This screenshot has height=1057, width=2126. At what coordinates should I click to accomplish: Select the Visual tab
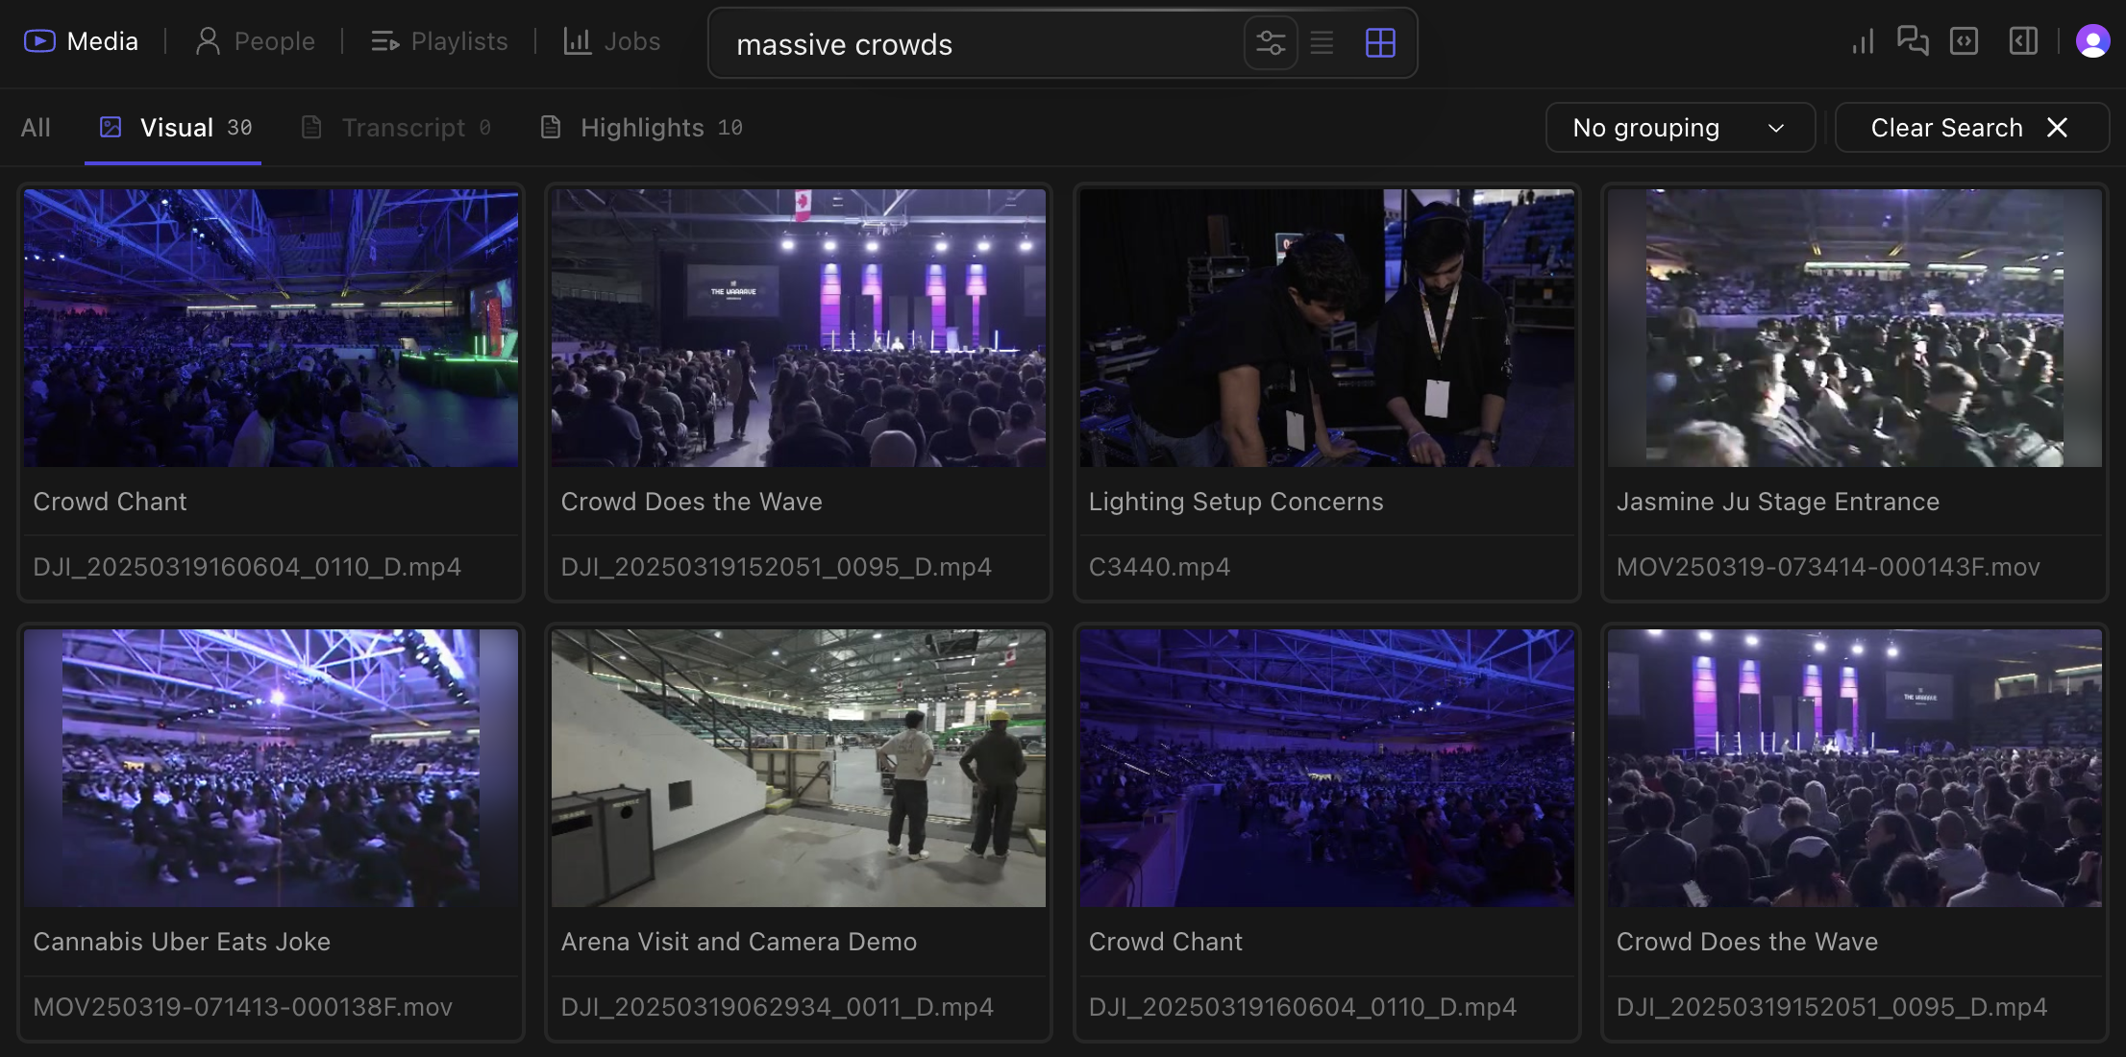coord(173,128)
